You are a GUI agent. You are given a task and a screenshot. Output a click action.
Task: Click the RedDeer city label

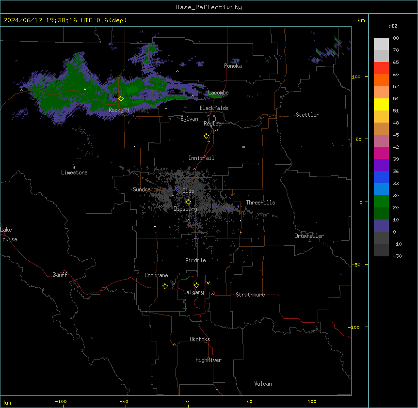213,124
